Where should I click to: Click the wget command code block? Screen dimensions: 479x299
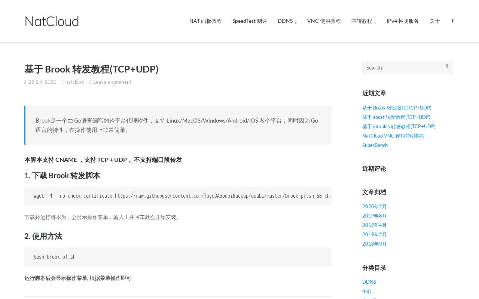[x=178, y=196]
